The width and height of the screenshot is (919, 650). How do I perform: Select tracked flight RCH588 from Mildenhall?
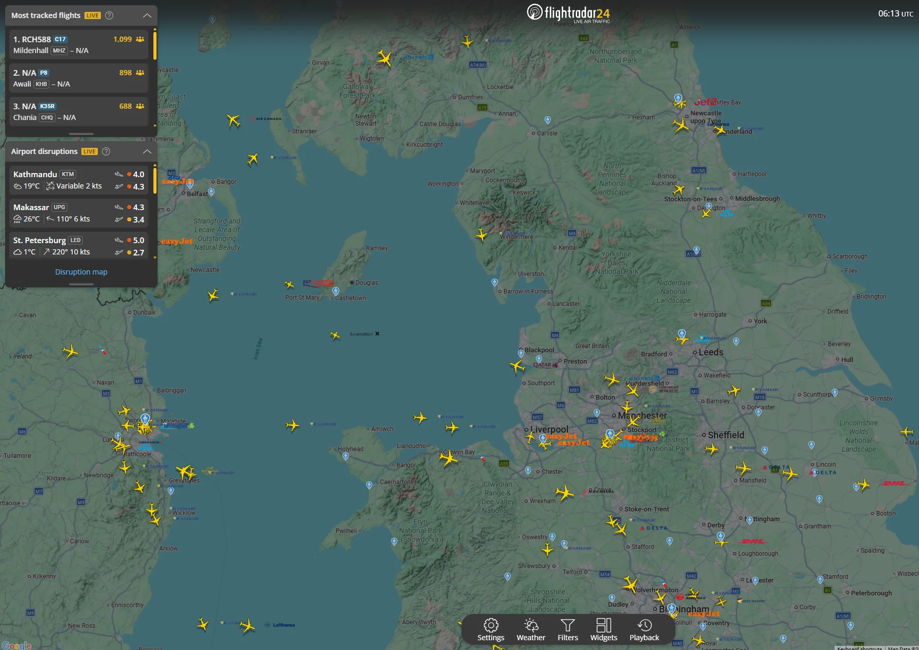point(78,45)
